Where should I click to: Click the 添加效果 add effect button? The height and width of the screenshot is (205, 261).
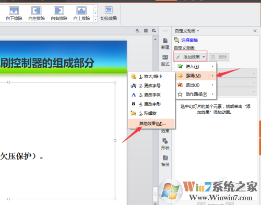[191, 57]
